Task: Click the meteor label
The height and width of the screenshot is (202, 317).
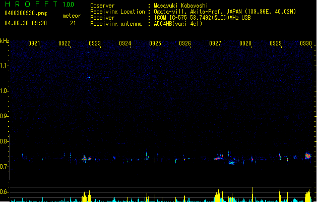Action: (72, 16)
